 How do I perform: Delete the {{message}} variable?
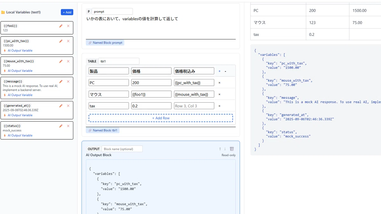tap(68, 82)
